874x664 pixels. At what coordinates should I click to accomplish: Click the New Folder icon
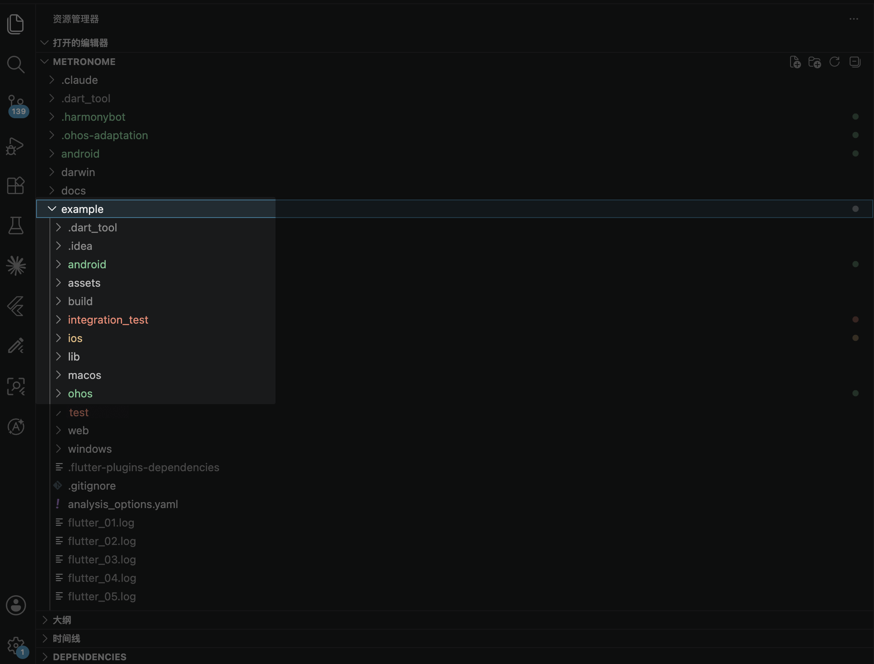pyautogui.click(x=815, y=62)
